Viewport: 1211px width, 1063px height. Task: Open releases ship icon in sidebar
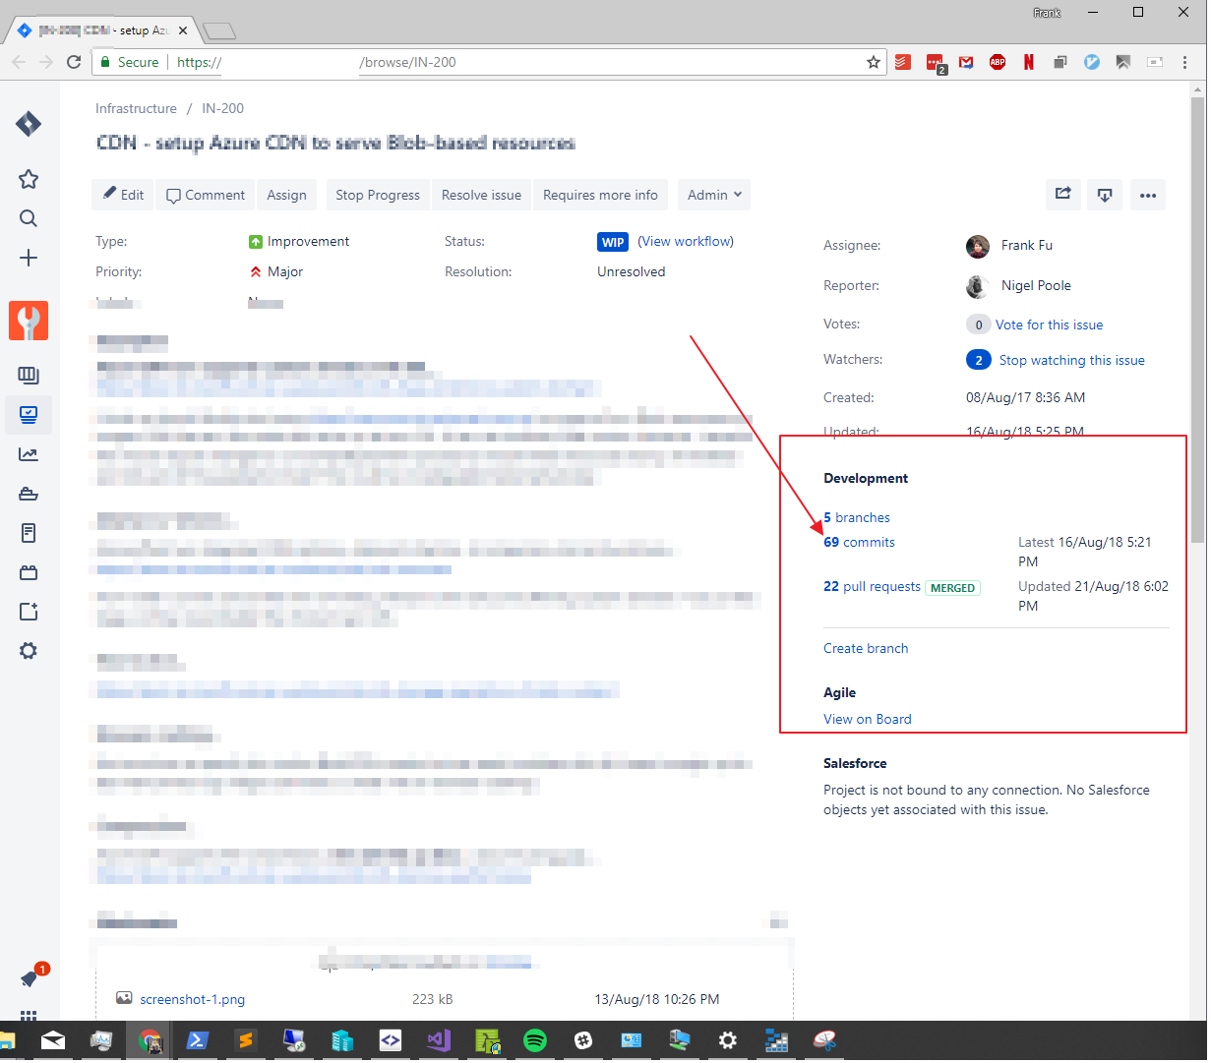coord(29,494)
